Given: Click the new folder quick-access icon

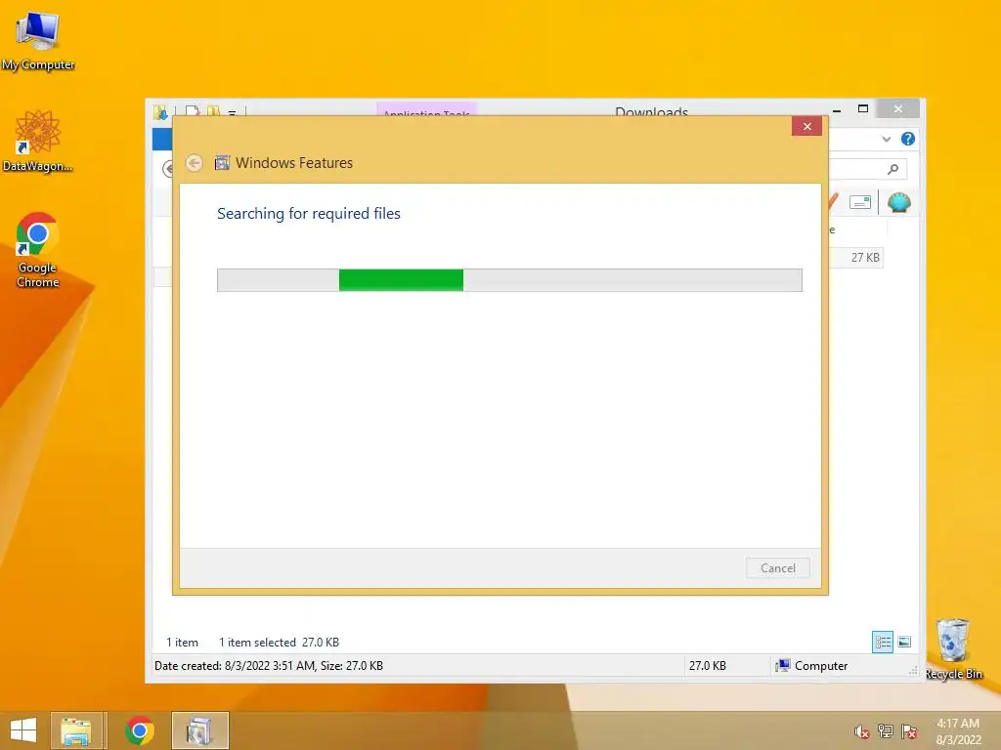Looking at the screenshot, I should pyautogui.click(x=213, y=111).
